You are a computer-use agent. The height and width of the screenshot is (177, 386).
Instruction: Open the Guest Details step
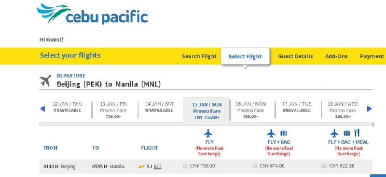(295, 56)
